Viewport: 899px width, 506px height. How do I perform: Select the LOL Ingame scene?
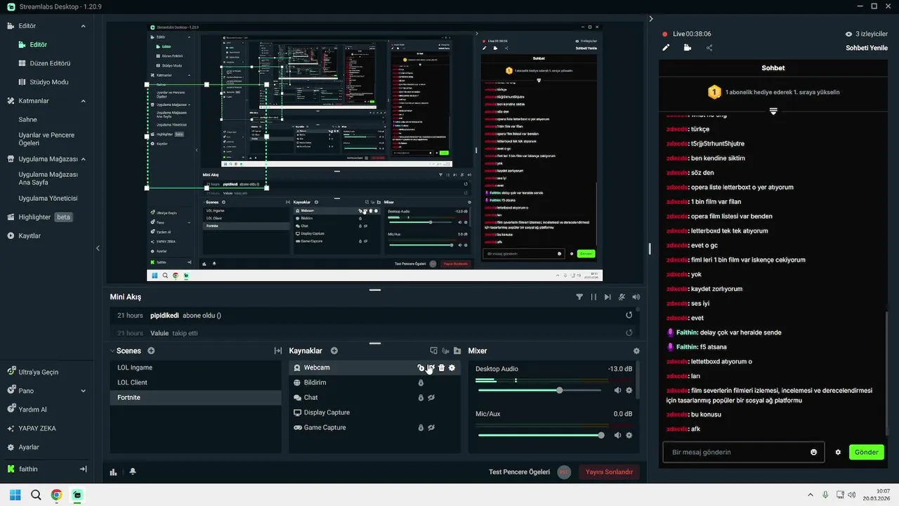tap(195, 368)
